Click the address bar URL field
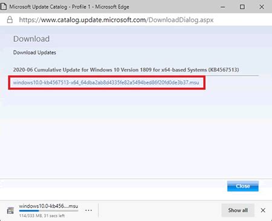Viewport: 272px width, 221px height. (x=116, y=20)
